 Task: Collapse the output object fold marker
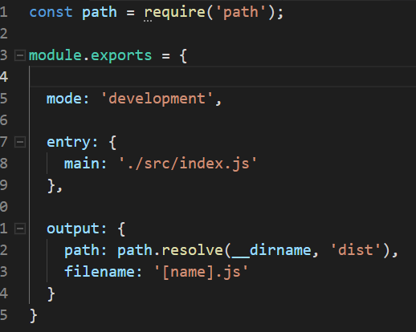click(20, 229)
